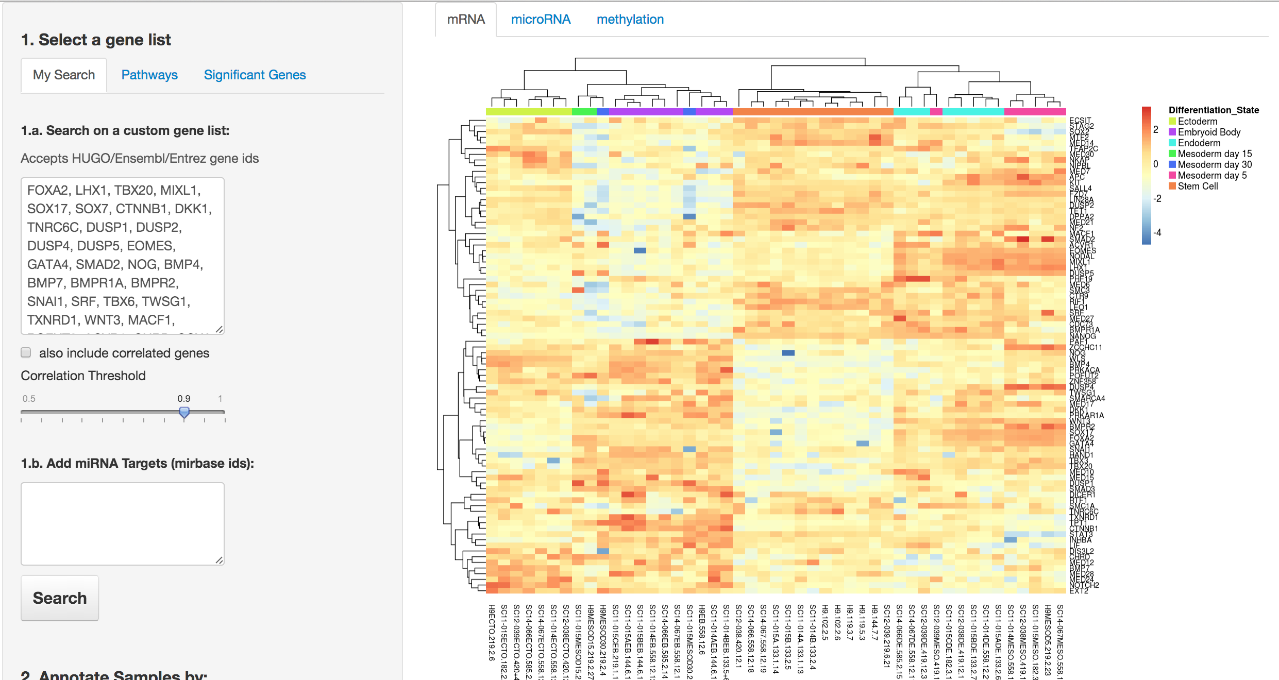1279x680 pixels.
Task: Select the My Search tab
Action: pos(64,75)
